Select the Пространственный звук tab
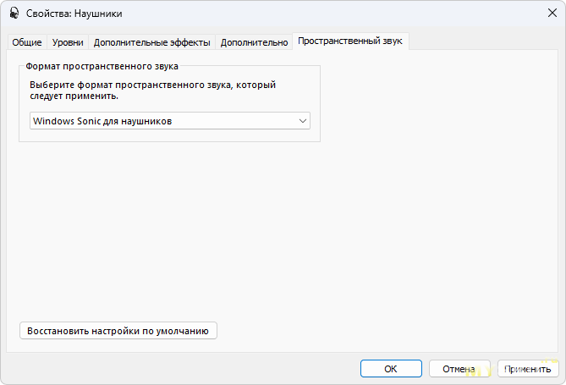This screenshot has width=566, height=385. [350, 41]
